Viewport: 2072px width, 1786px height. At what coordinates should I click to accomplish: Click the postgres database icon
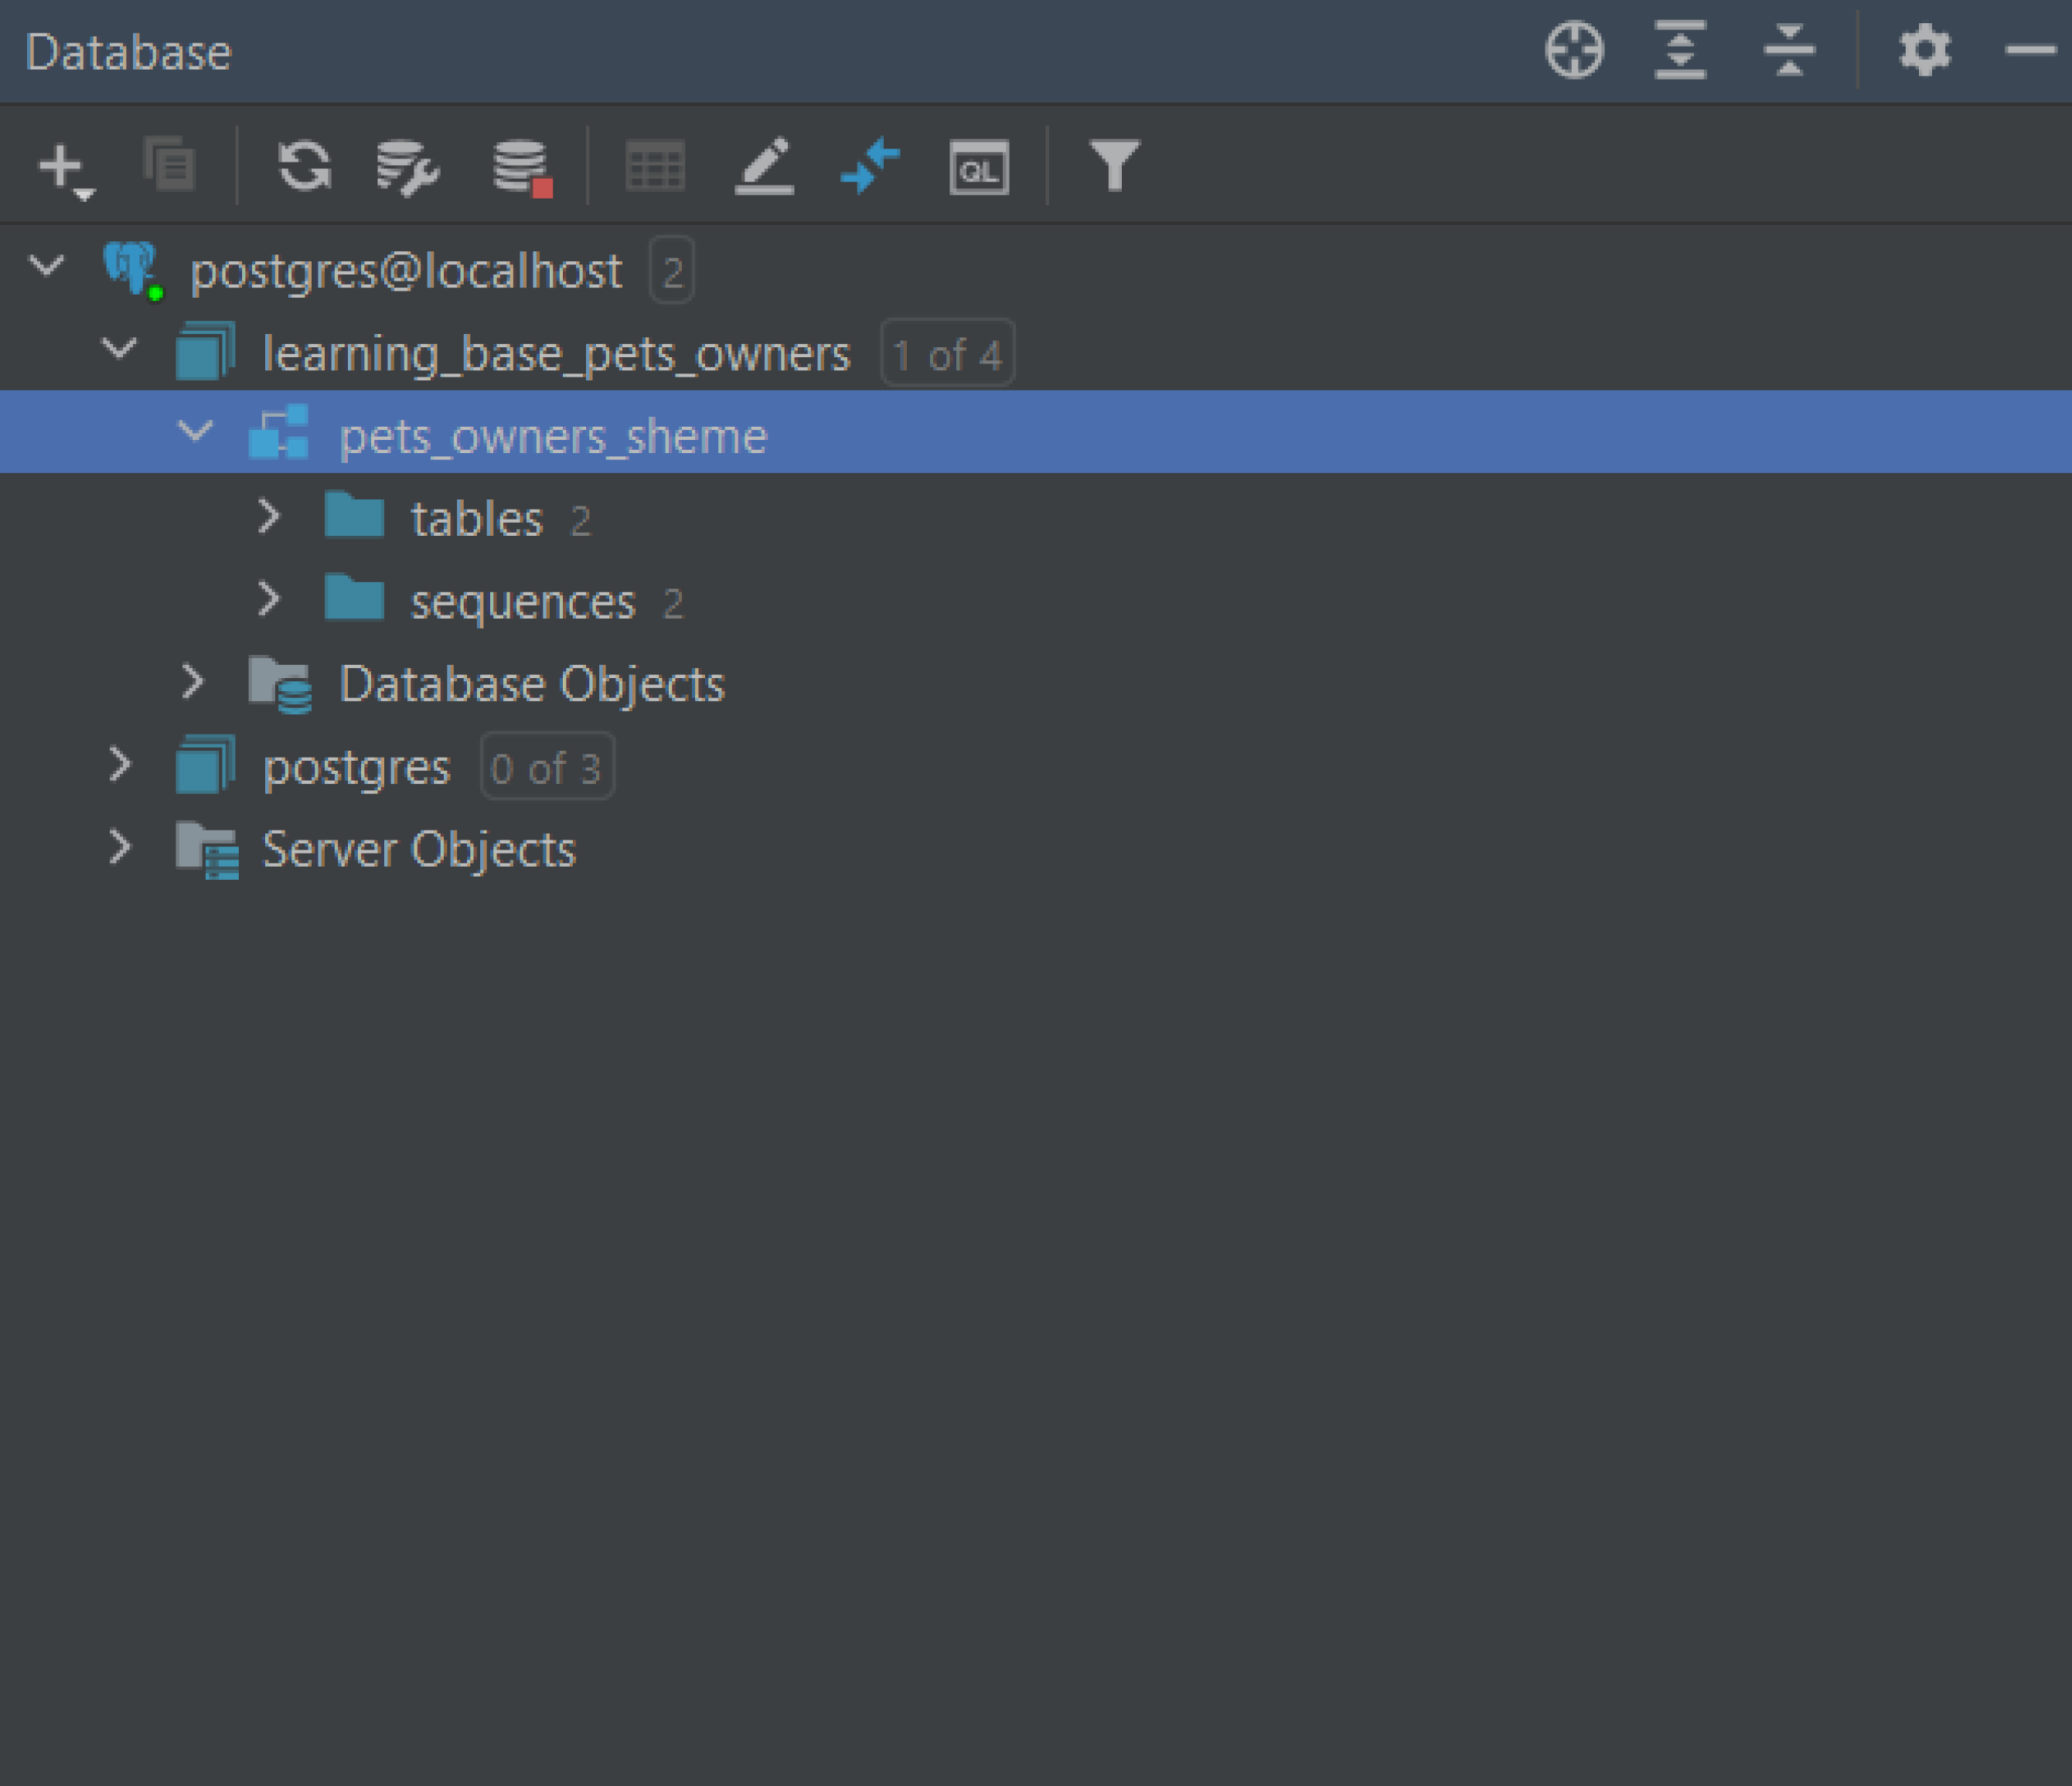(206, 765)
